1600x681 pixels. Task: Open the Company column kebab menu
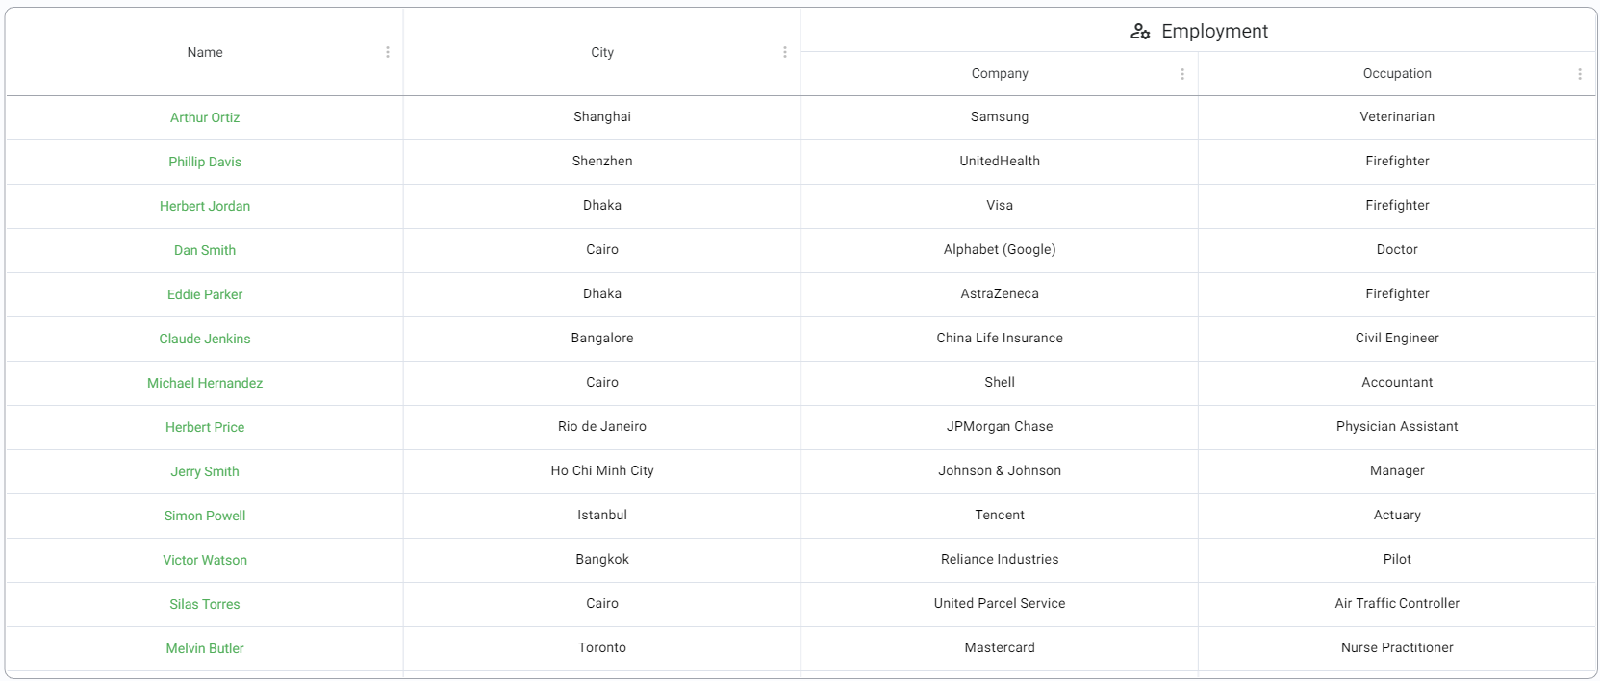click(1182, 74)
